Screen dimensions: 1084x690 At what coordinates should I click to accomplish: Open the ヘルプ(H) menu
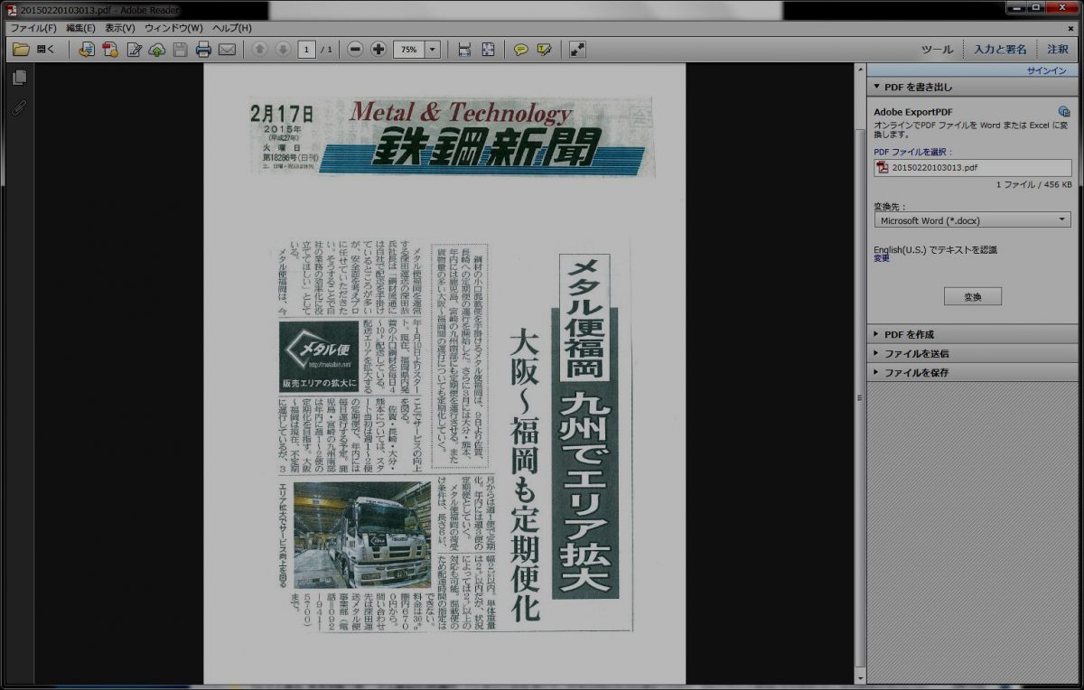click(232, 28)
